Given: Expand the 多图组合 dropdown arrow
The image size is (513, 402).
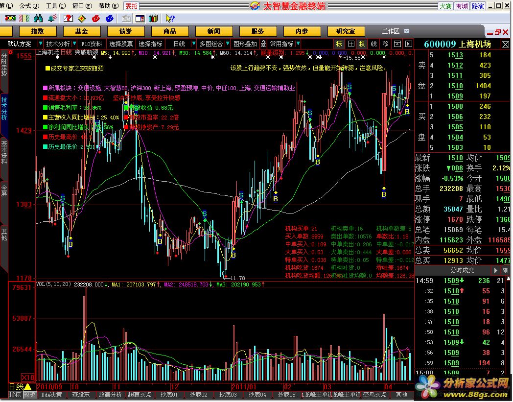Looking at the screenshot, I should [x=228, y=44].
